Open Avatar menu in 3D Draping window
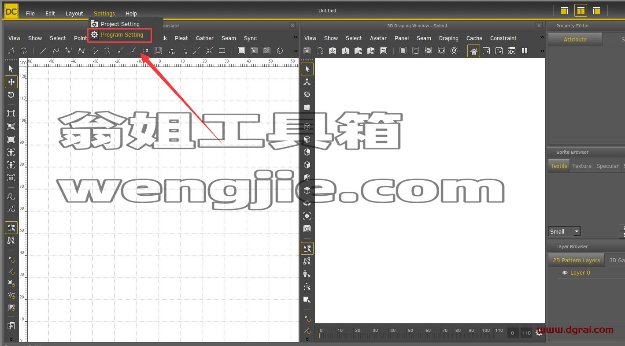 pyautogui.click(x=378, y=38)
